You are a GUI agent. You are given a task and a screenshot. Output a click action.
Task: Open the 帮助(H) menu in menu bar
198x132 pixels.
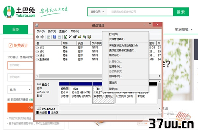pyautogui.click(x=75, y=31)
